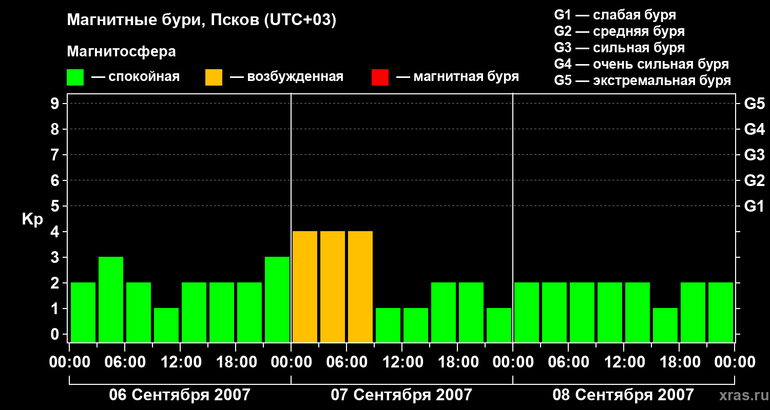This screenshot has height=410, width=770.
Task: Click the '— магнитная буря' legend label
Action: click(x=458, y=77)
